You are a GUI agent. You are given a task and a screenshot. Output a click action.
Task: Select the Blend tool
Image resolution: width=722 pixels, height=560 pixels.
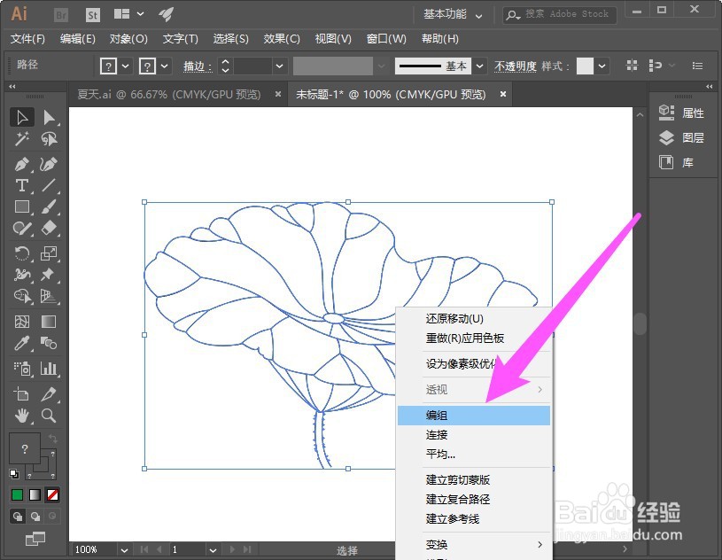[x=49, y=343]
